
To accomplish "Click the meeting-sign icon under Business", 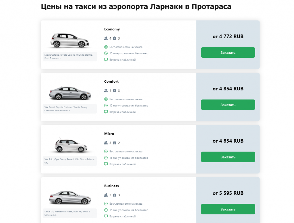I will point(106,216).
